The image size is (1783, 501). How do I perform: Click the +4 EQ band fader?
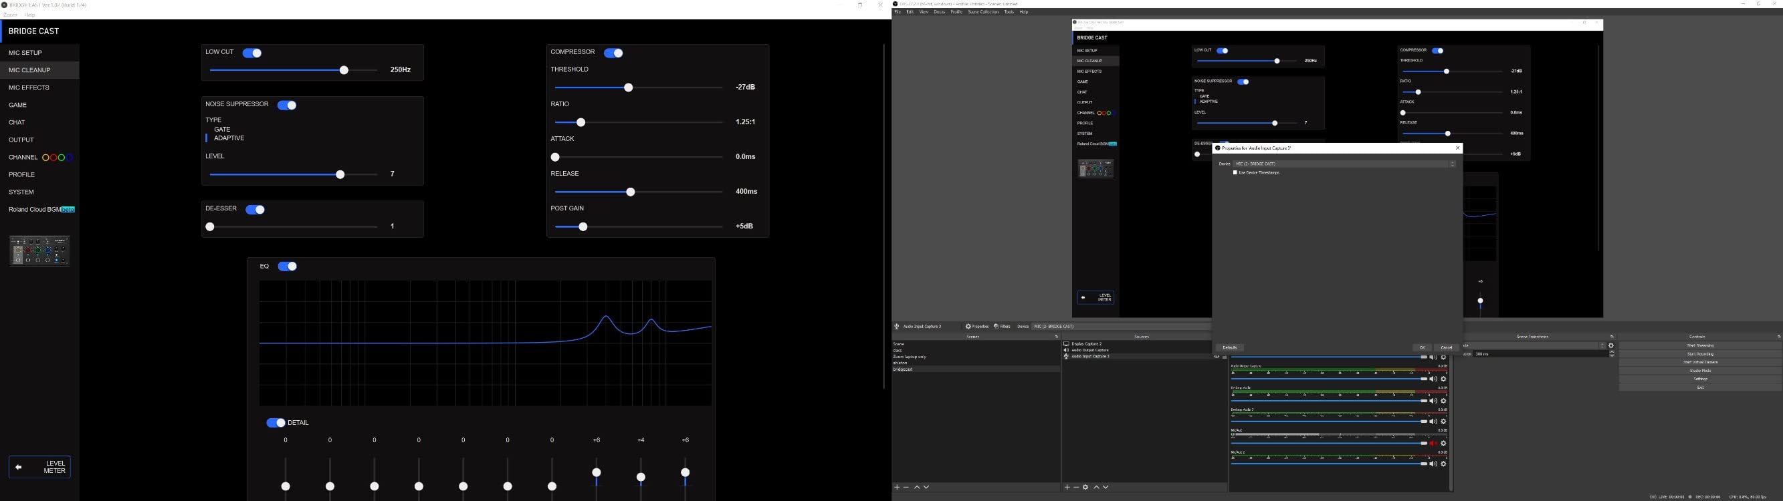coord(641,477)
